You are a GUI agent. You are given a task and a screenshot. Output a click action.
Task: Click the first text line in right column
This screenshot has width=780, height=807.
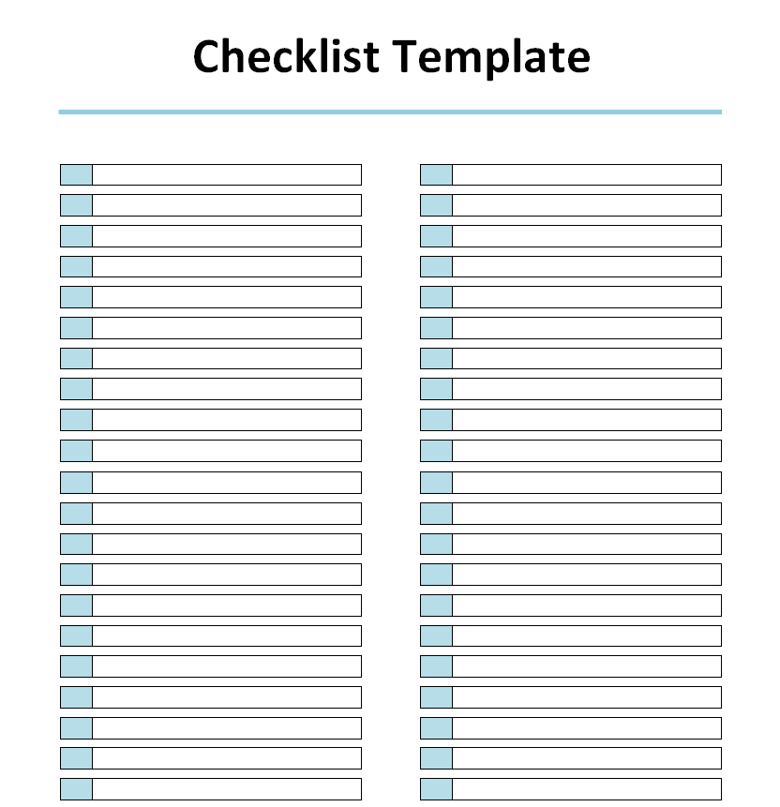587,174
